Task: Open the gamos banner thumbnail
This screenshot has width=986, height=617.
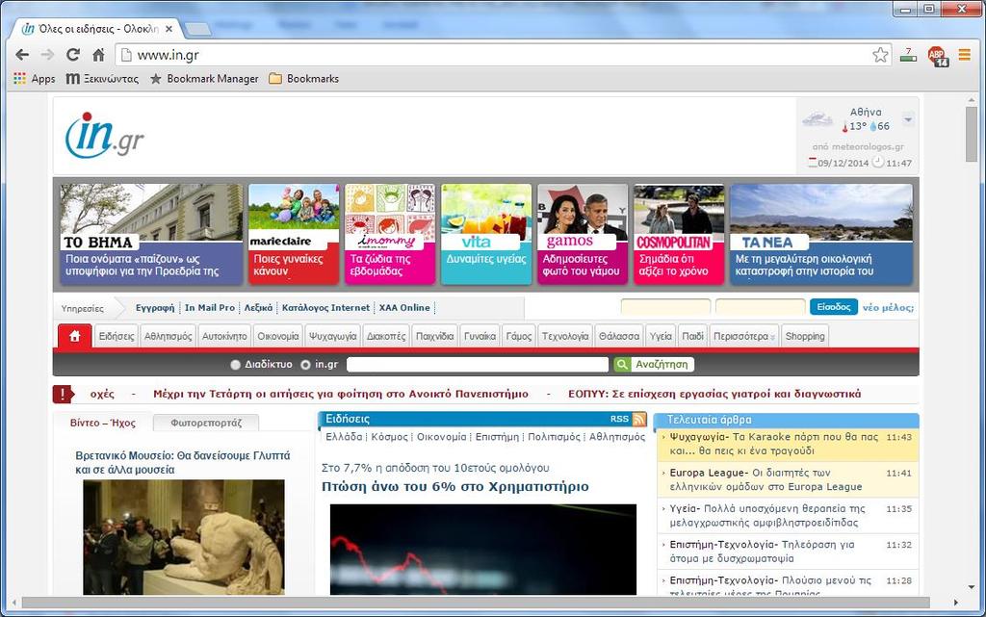Action: coord(583,234)
